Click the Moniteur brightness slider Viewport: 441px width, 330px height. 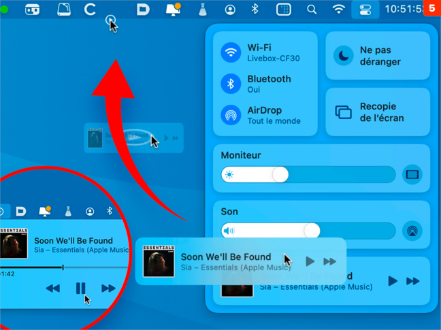[308, 175]
